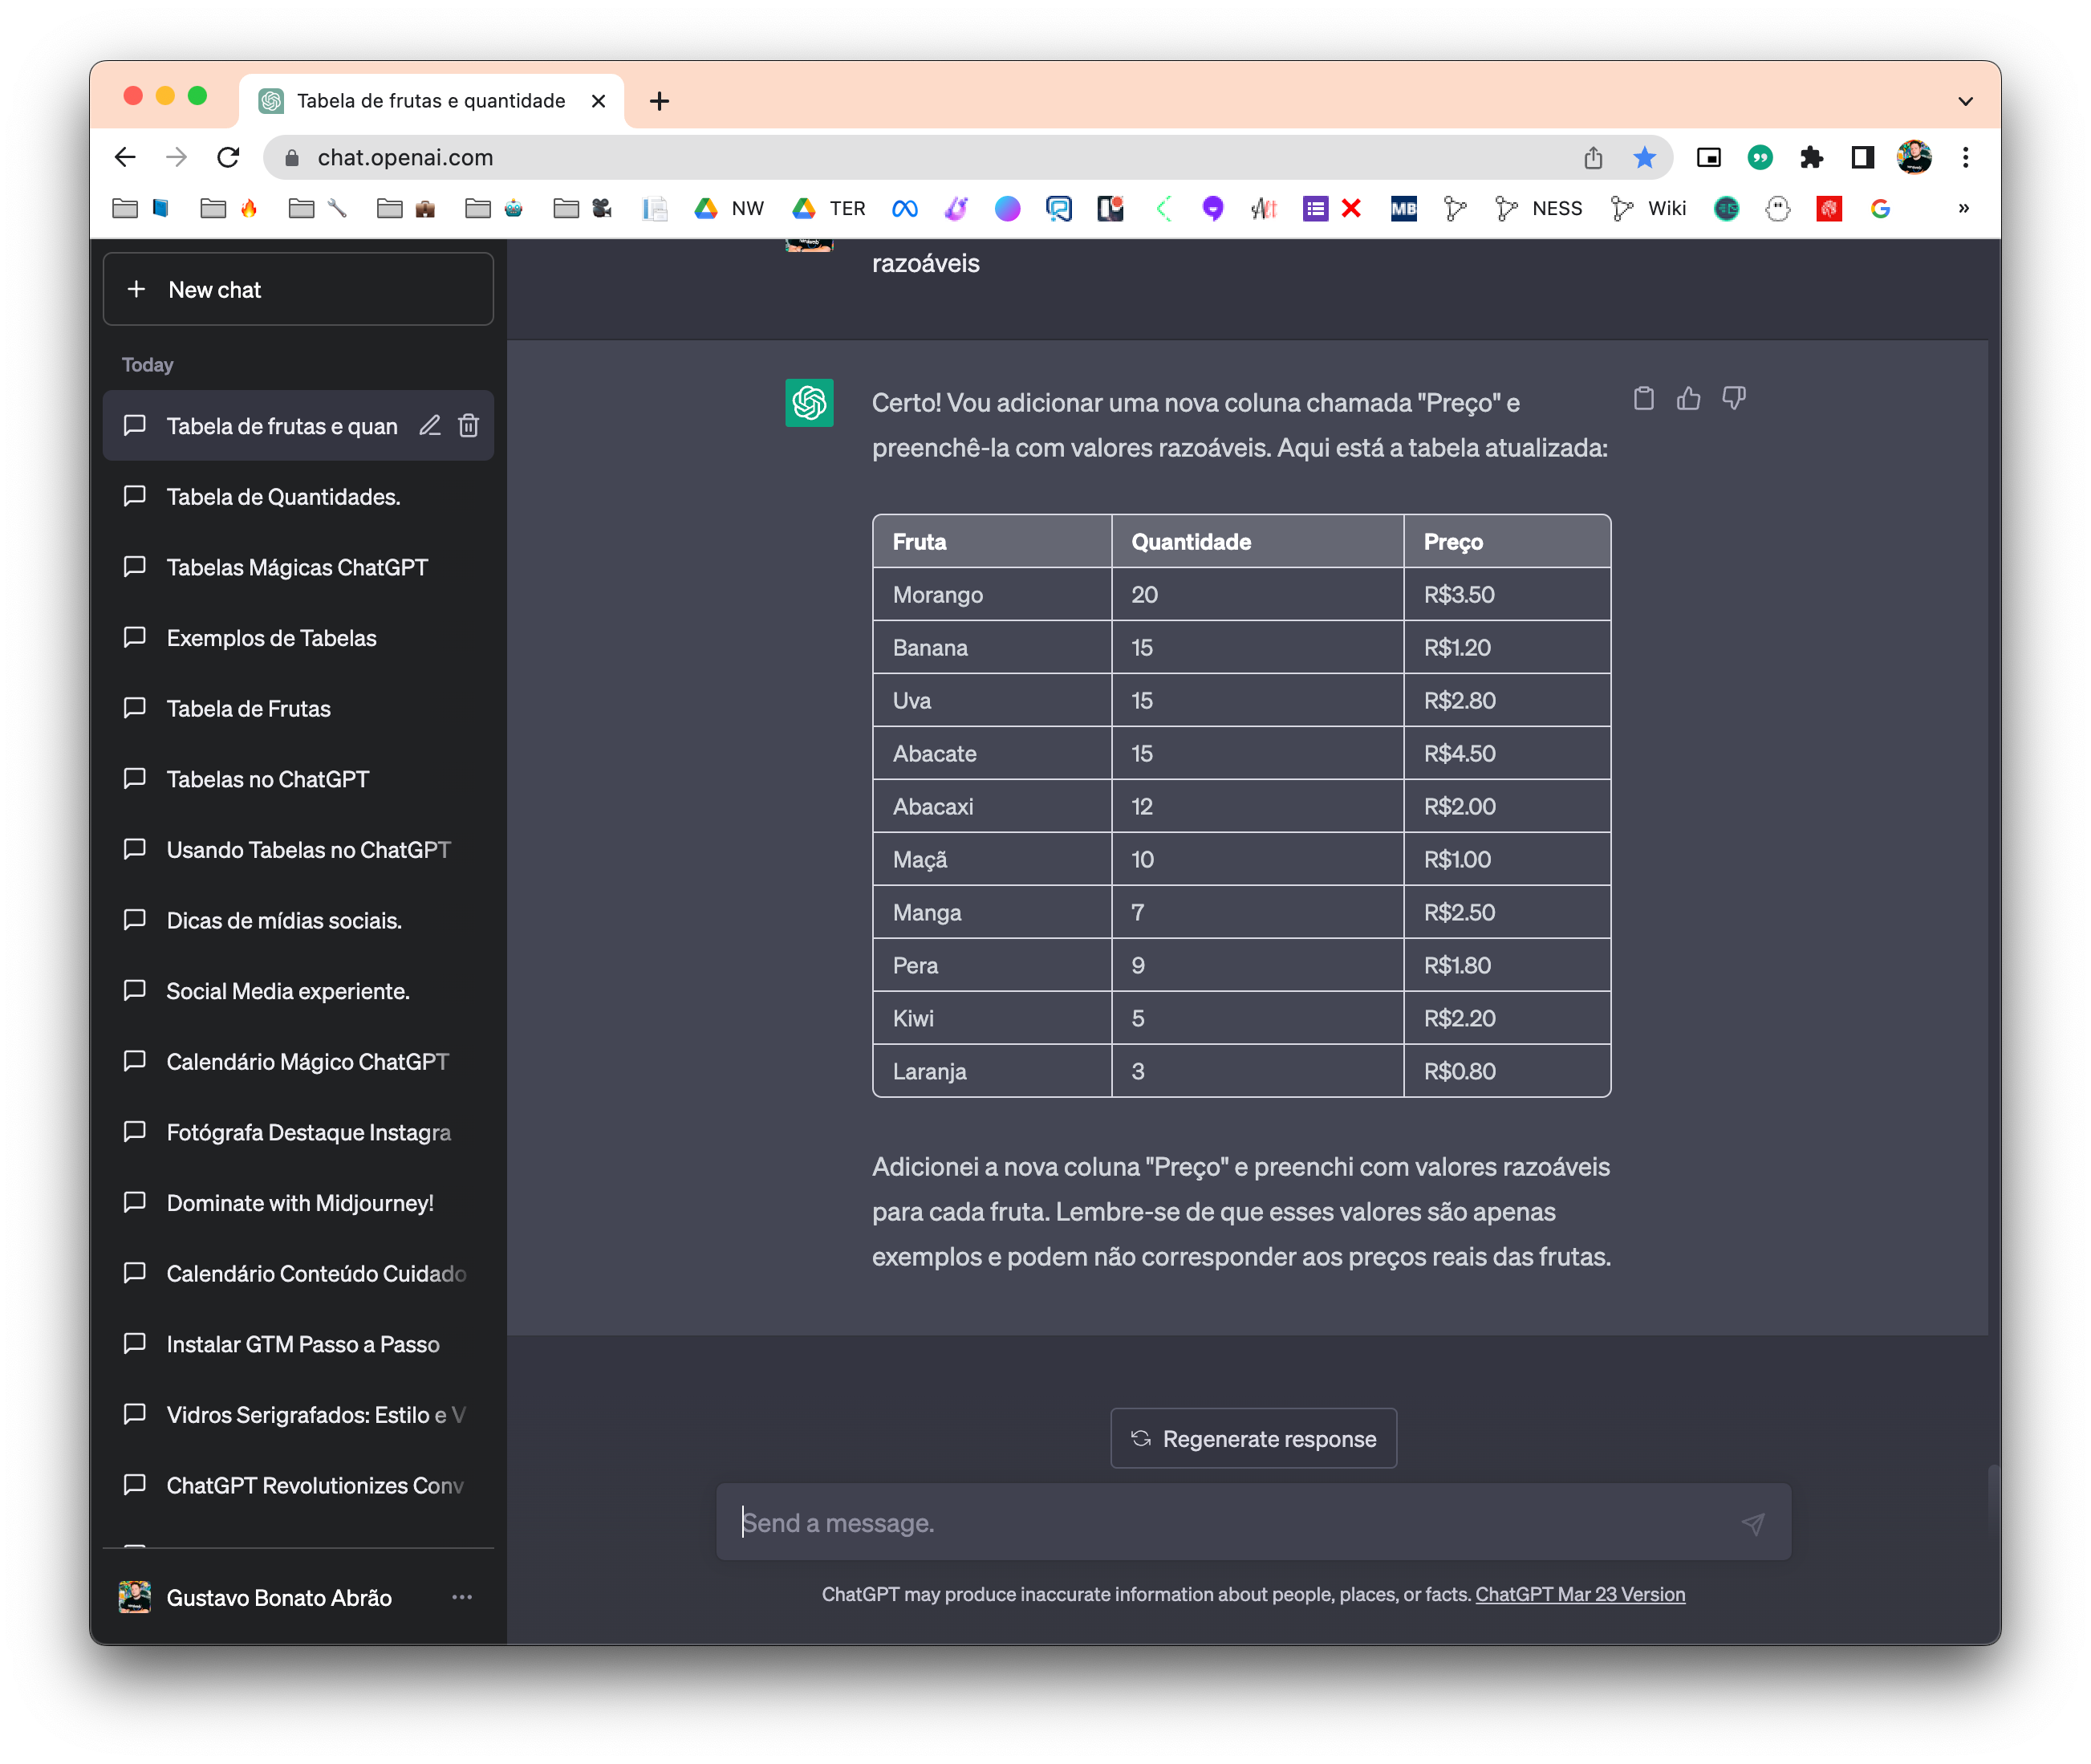The width and height of the screenshot is (2091, 1764).
Task: Open the Chrome profile avatar
Action: click(1914, 157)
